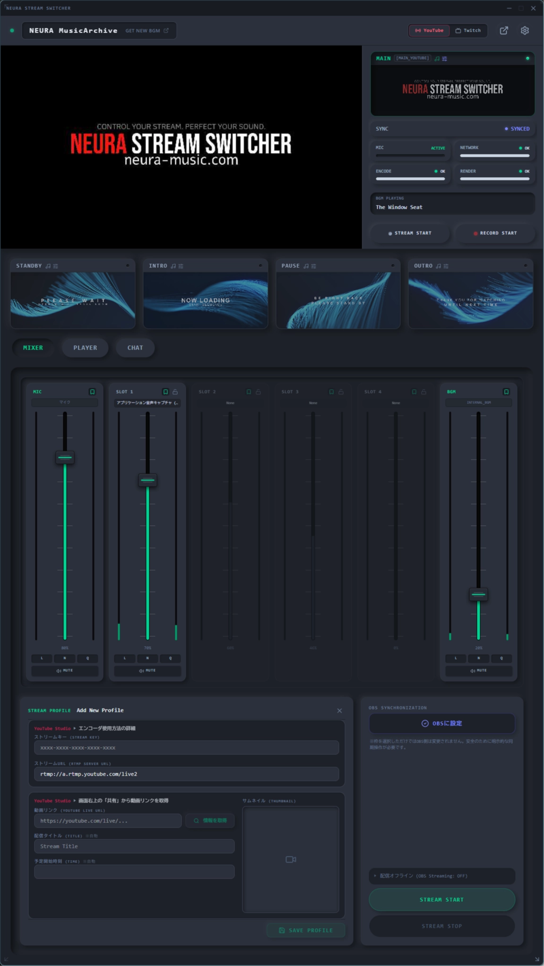Click the INTRO scene sliders icon

pyautogui.click(x=181, y=266)
